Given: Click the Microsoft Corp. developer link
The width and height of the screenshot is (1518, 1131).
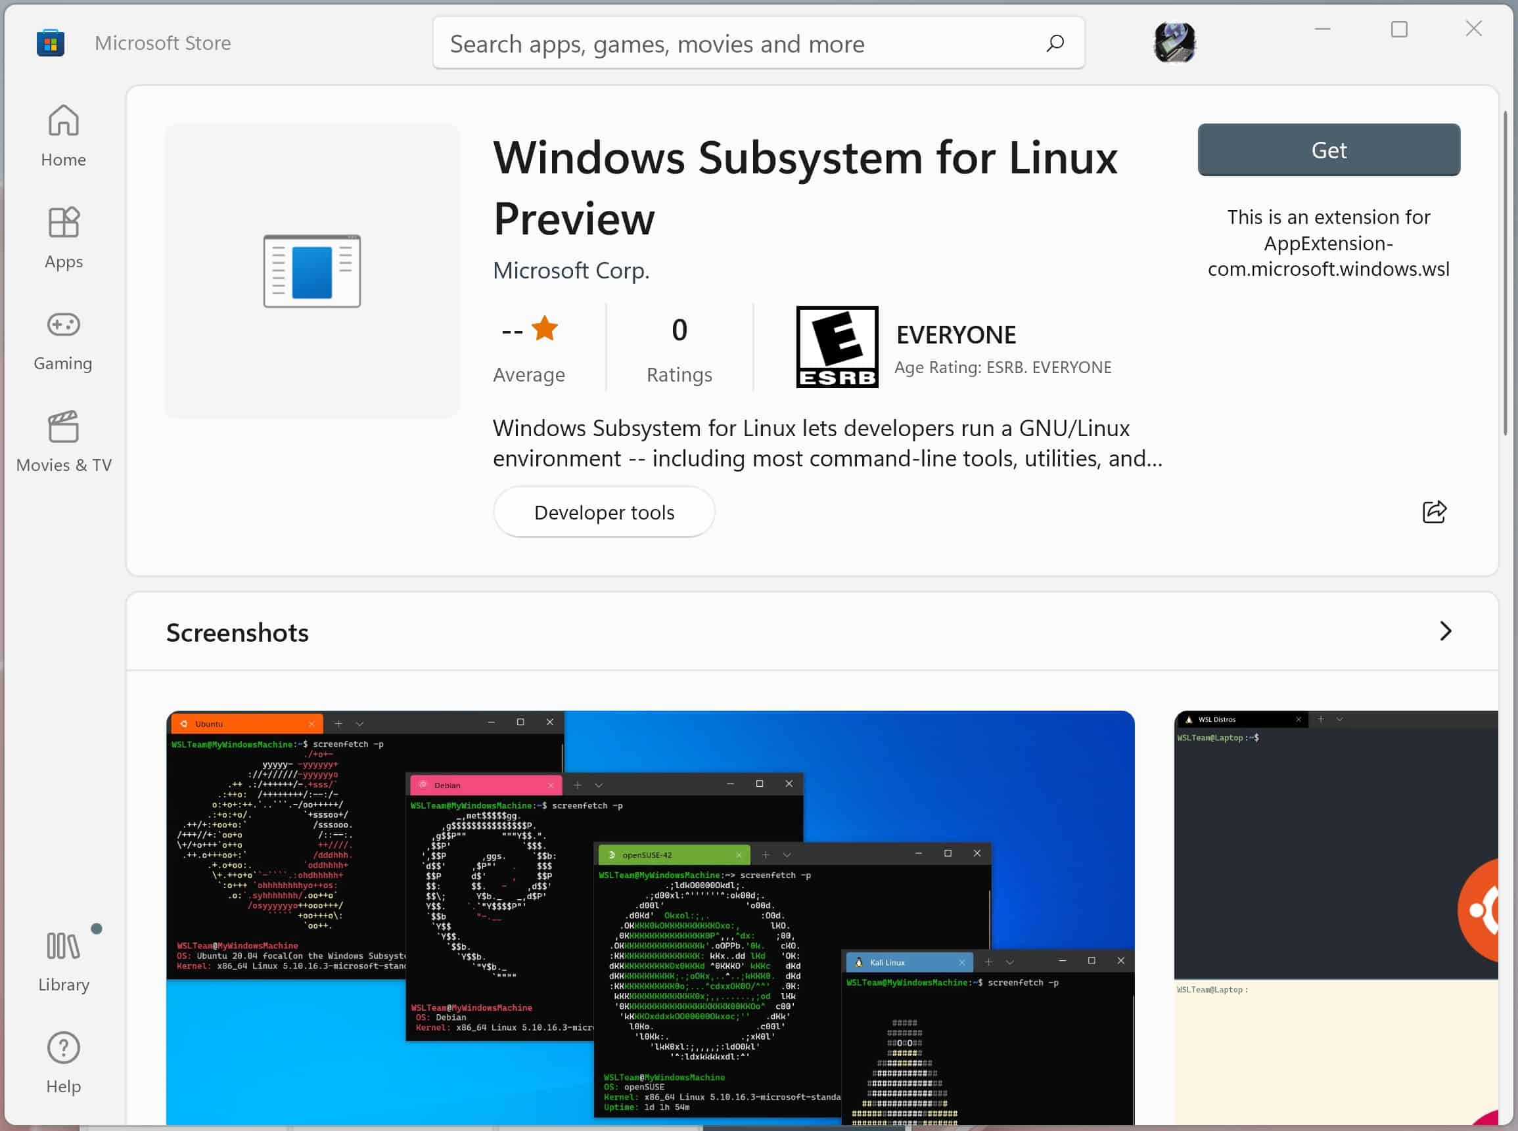Looking at the screenshot, I should coord(572,271).
